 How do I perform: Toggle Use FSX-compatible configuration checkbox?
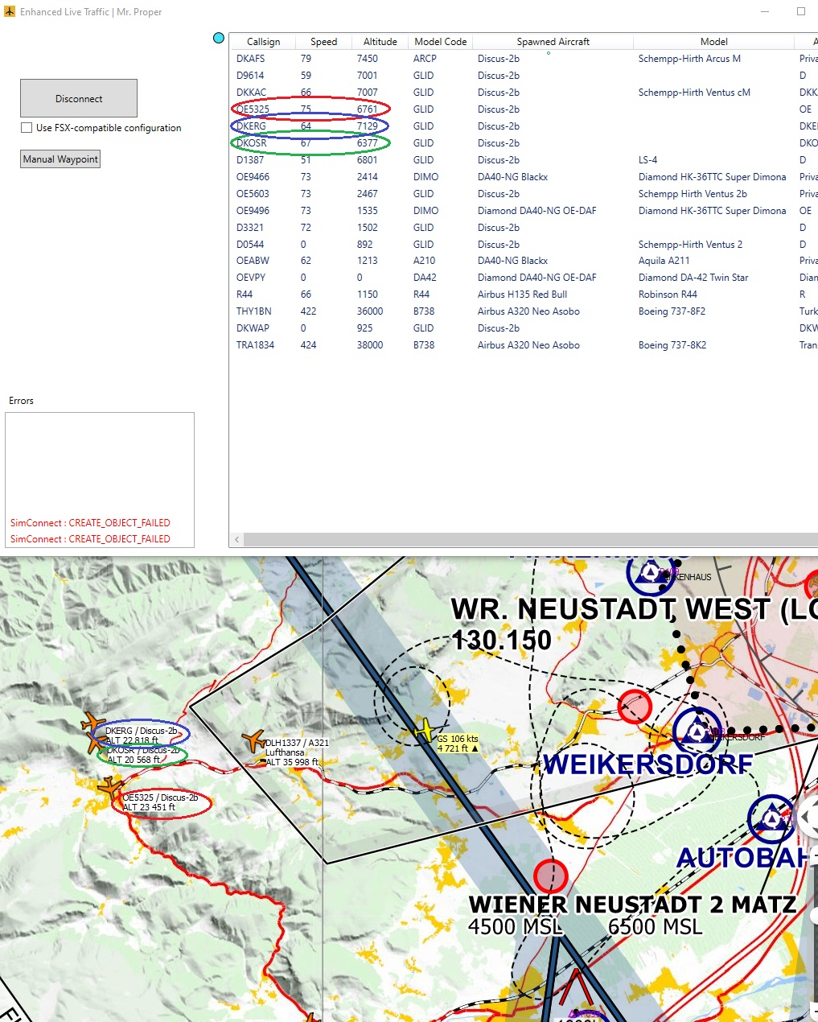[27, 127]
